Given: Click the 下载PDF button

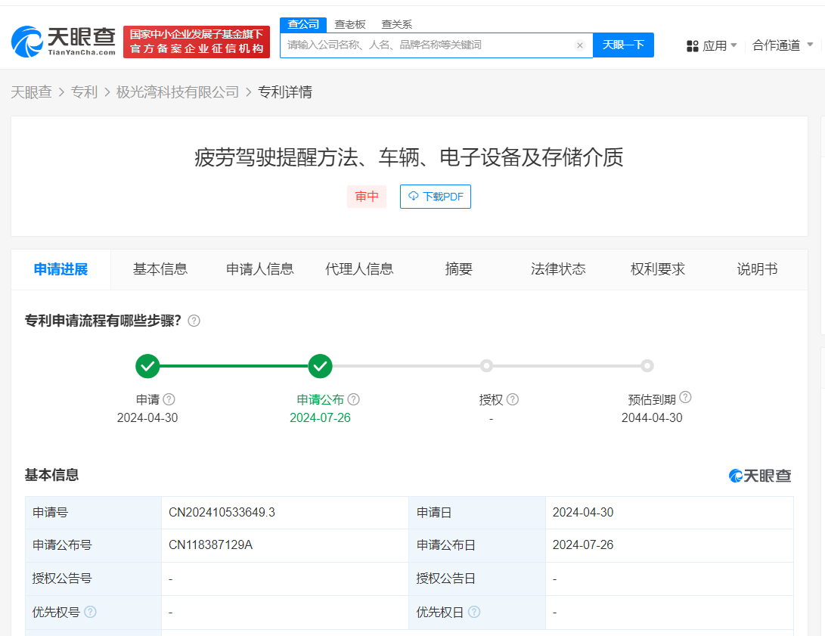Looking at the screenshot, I should point(436,196).
